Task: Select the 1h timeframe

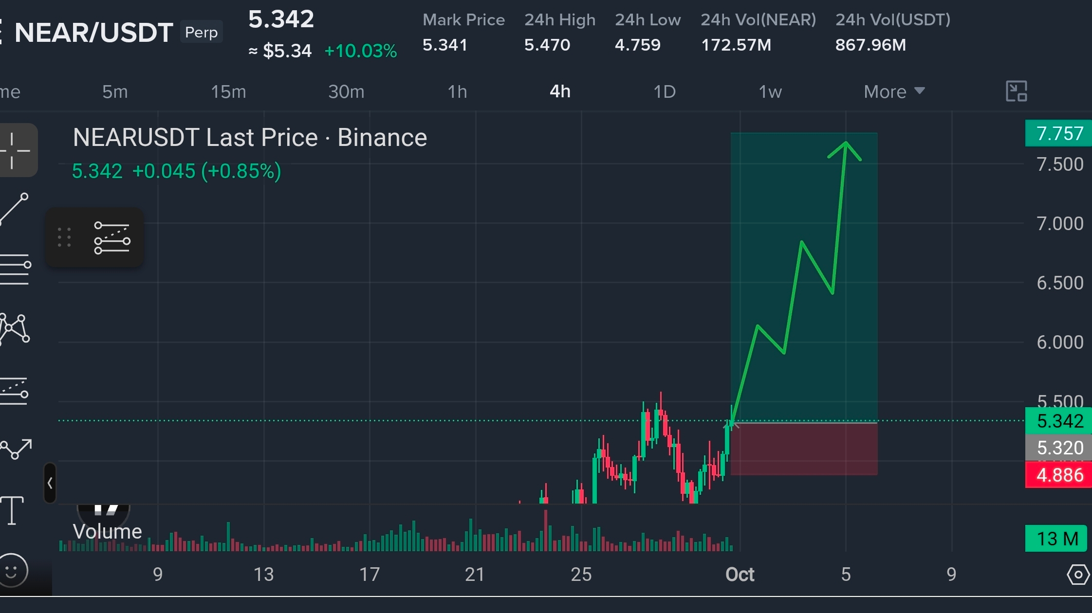Action: (x=457, y=91)
